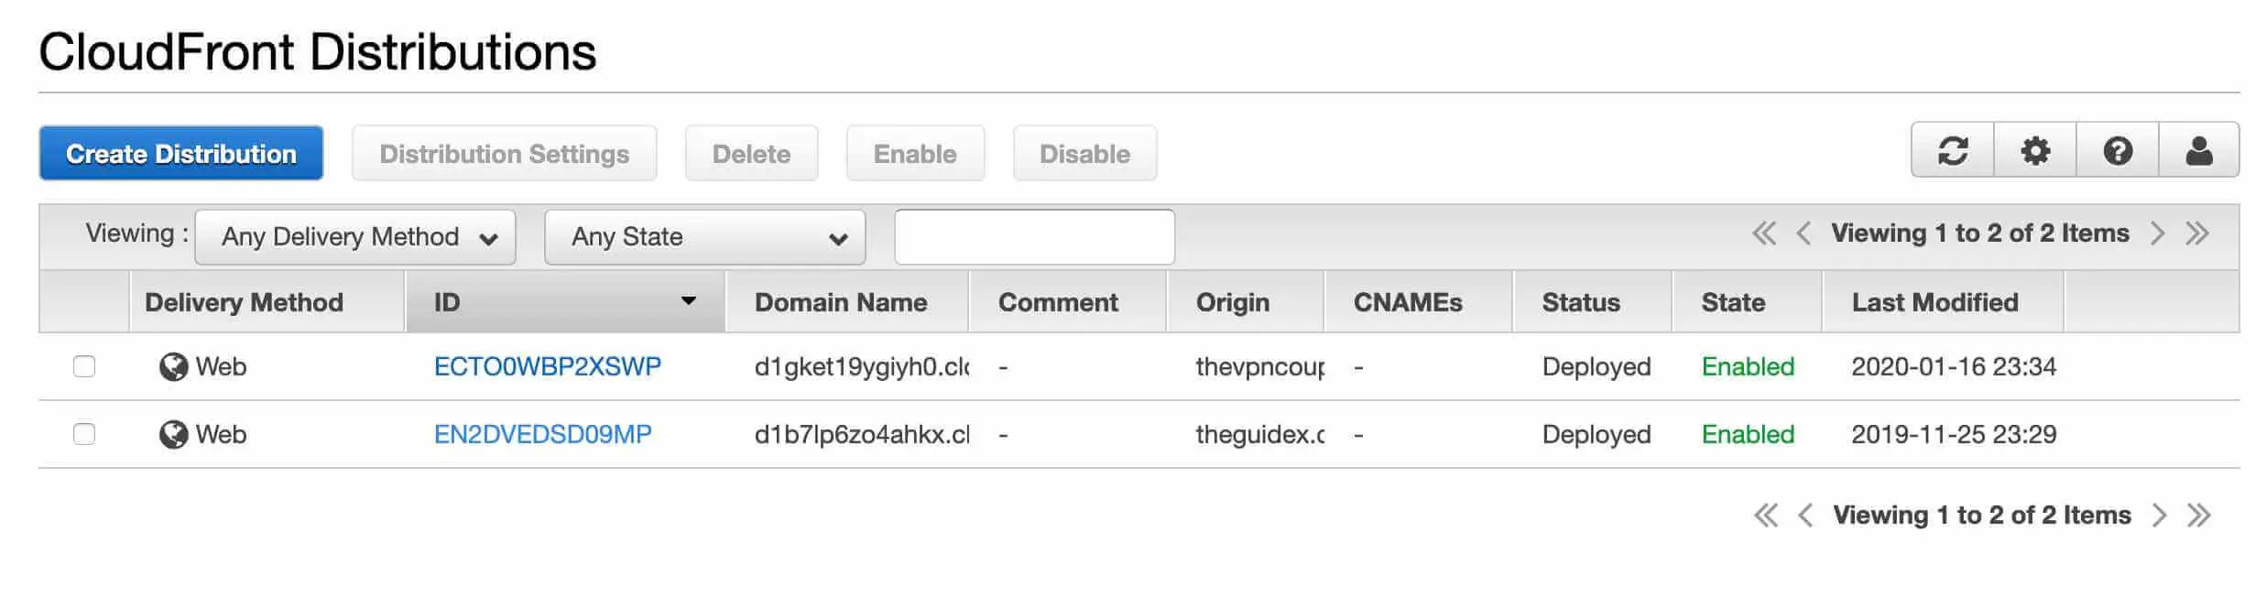This screenshot has height=608, width=2266.
Task: Expand the Any State filter dropdown
Action: pos(704,237)
